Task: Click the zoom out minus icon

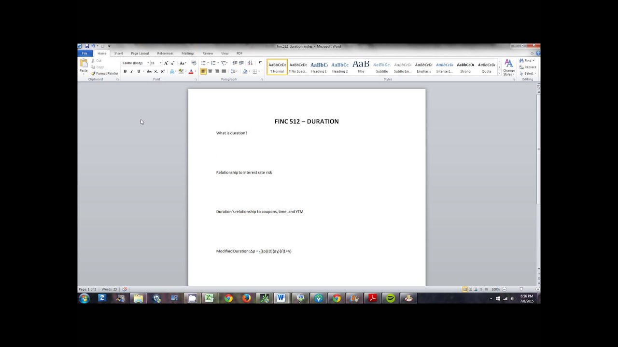Action: [504, 289]
